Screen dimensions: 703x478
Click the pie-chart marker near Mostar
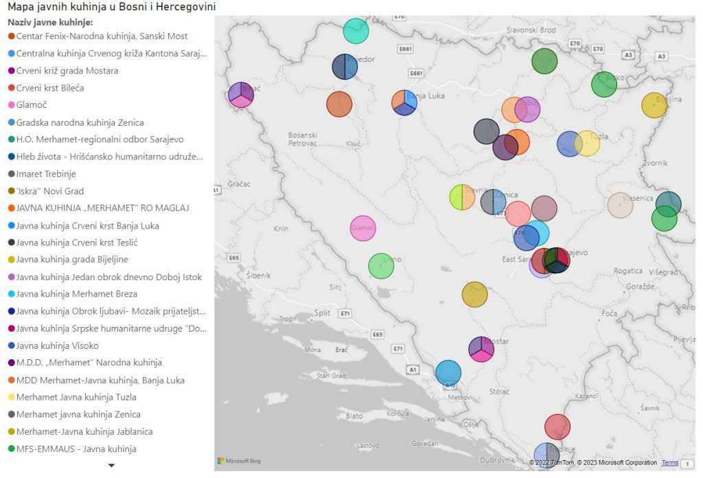[x=481, y=350]
